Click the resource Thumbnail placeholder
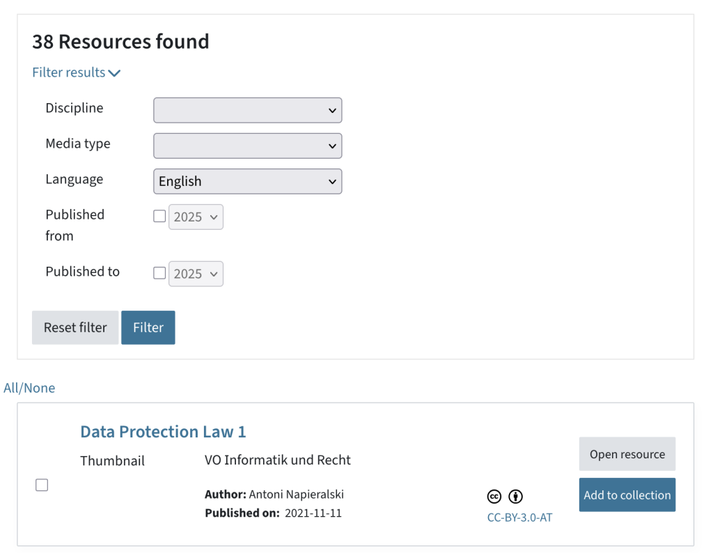 pos(112,460)
